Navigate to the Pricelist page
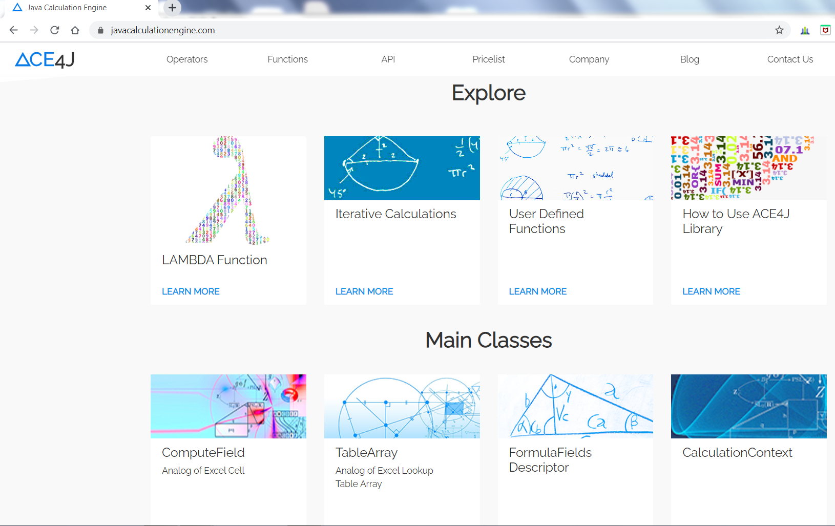The image size is (835, 526). (488, 59)
